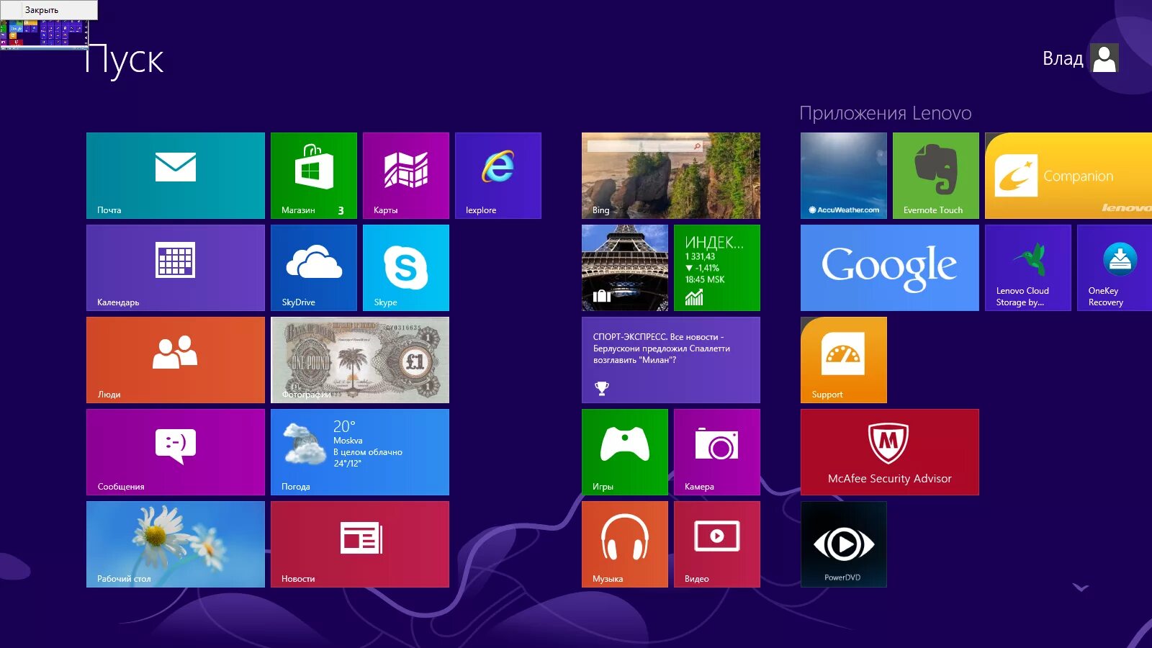Click the desktop preview thumbnail under Закрыть
Viewport: 1152px width, 648px height.
tap(45, 34)
